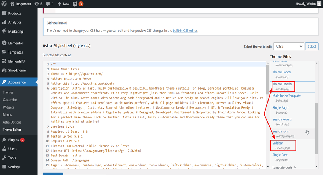Screen dimensions: 323x175
Task: Click the ShopEngine basket icon
Action: pos(4,70)
